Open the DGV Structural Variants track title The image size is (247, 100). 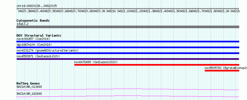(39, 35)
